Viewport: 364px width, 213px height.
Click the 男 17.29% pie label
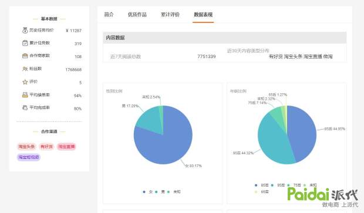130,106
